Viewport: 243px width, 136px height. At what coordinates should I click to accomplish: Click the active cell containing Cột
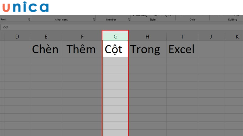coord(115,49)
